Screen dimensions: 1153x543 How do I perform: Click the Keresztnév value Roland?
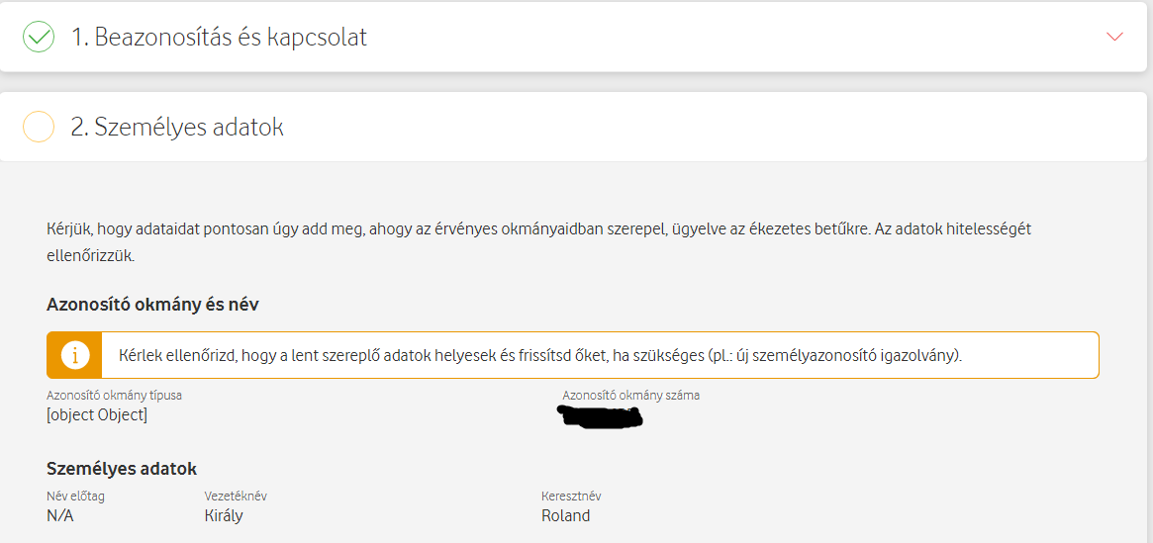(565, 516)
